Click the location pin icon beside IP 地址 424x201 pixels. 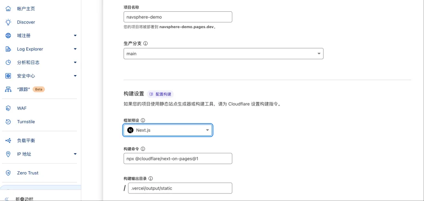click(8, 154)
